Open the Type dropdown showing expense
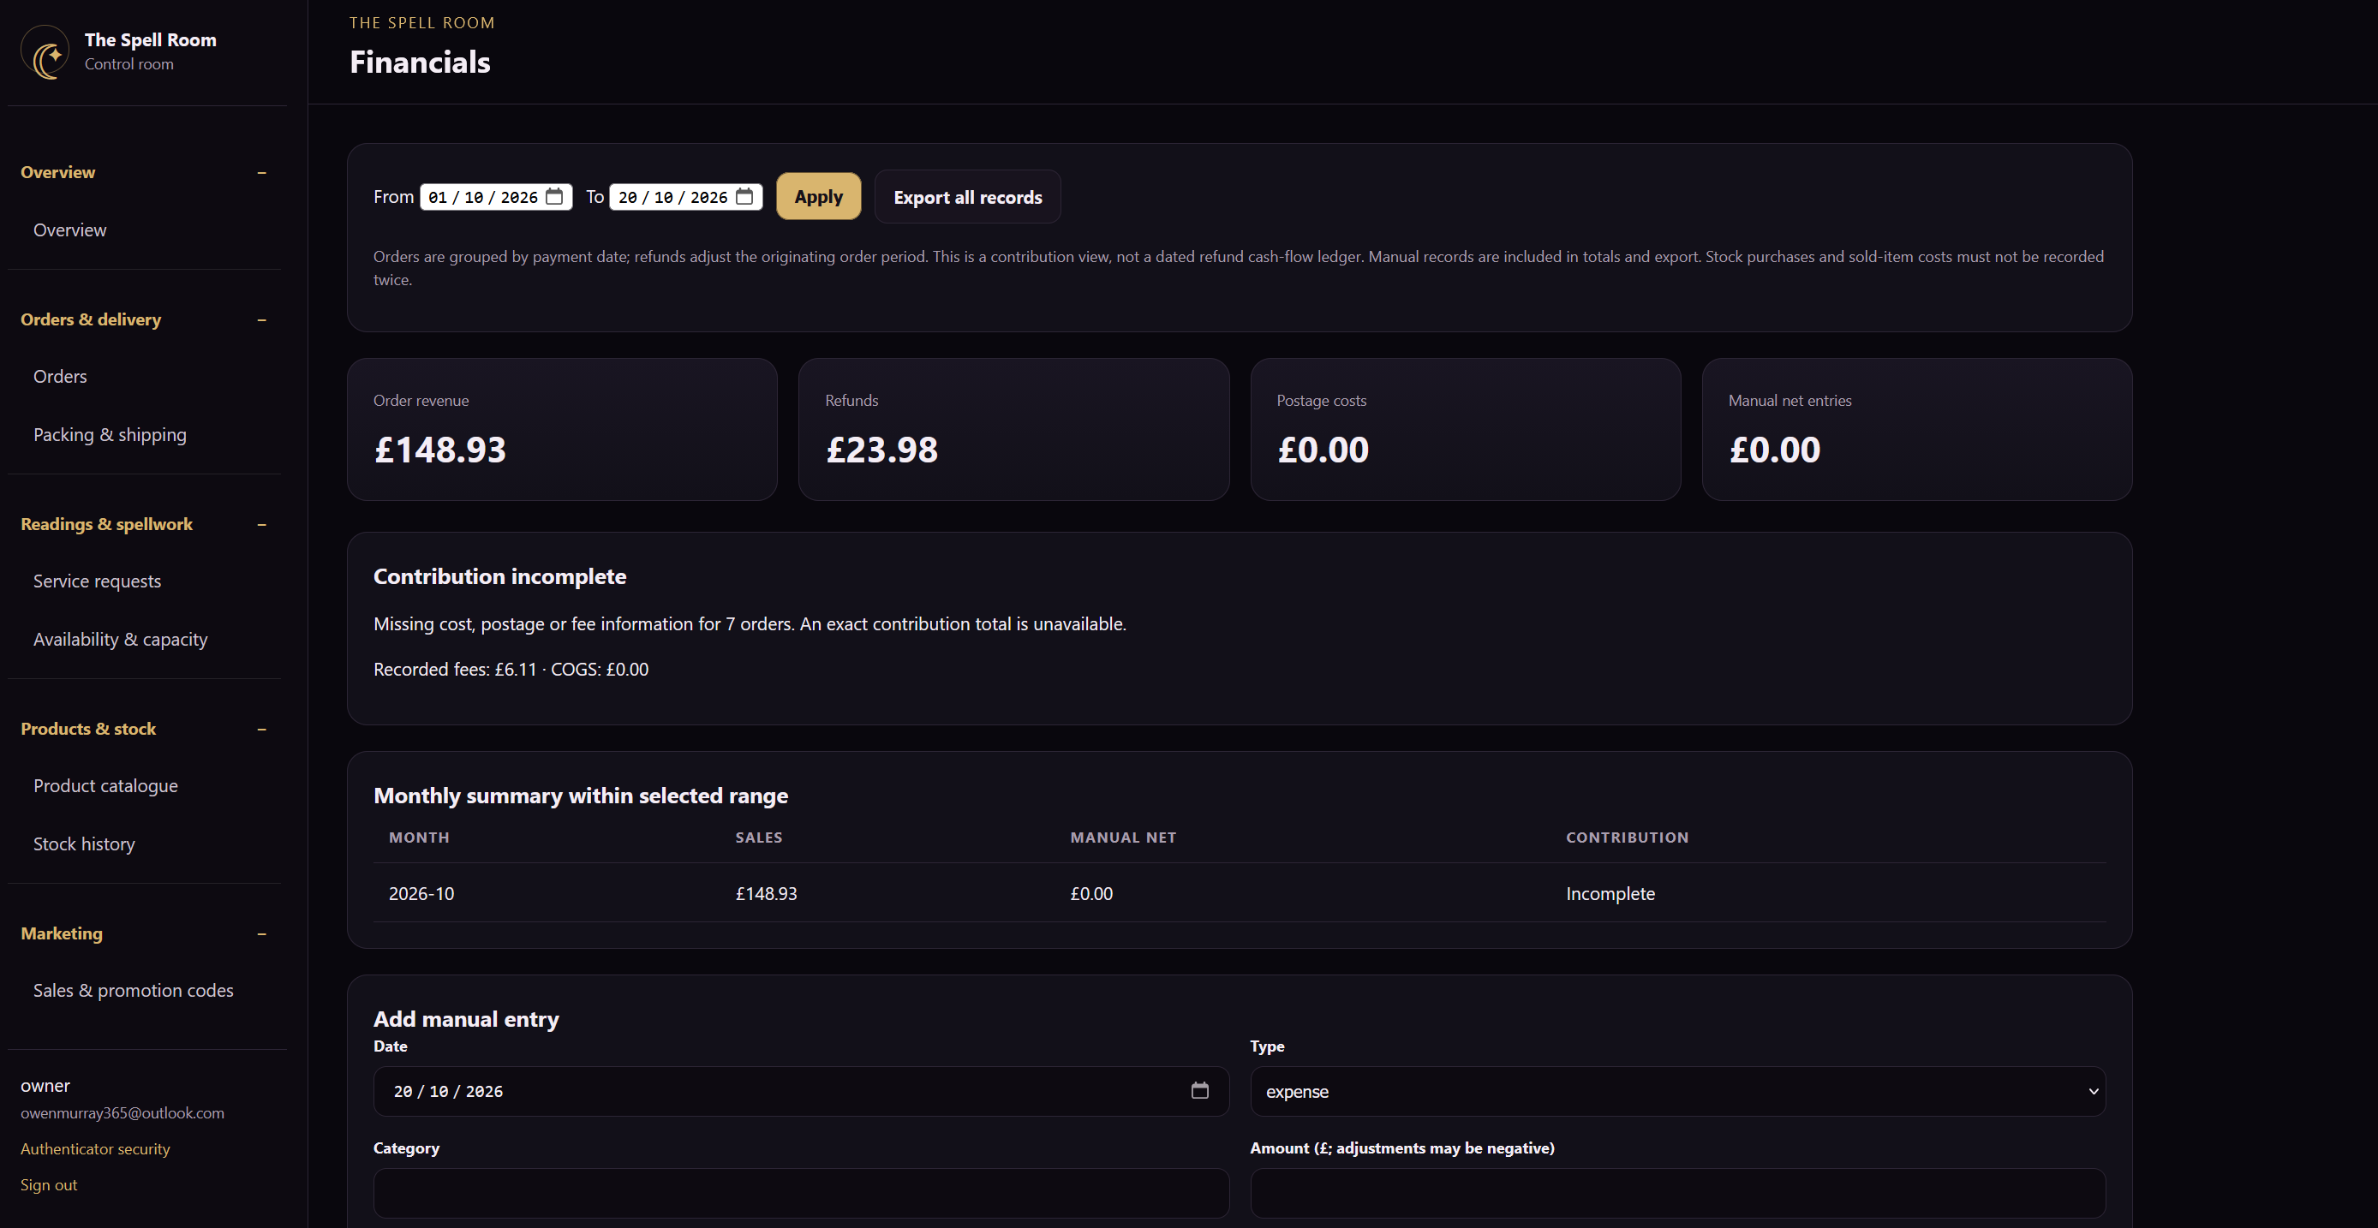 tap(1677, 1092)
